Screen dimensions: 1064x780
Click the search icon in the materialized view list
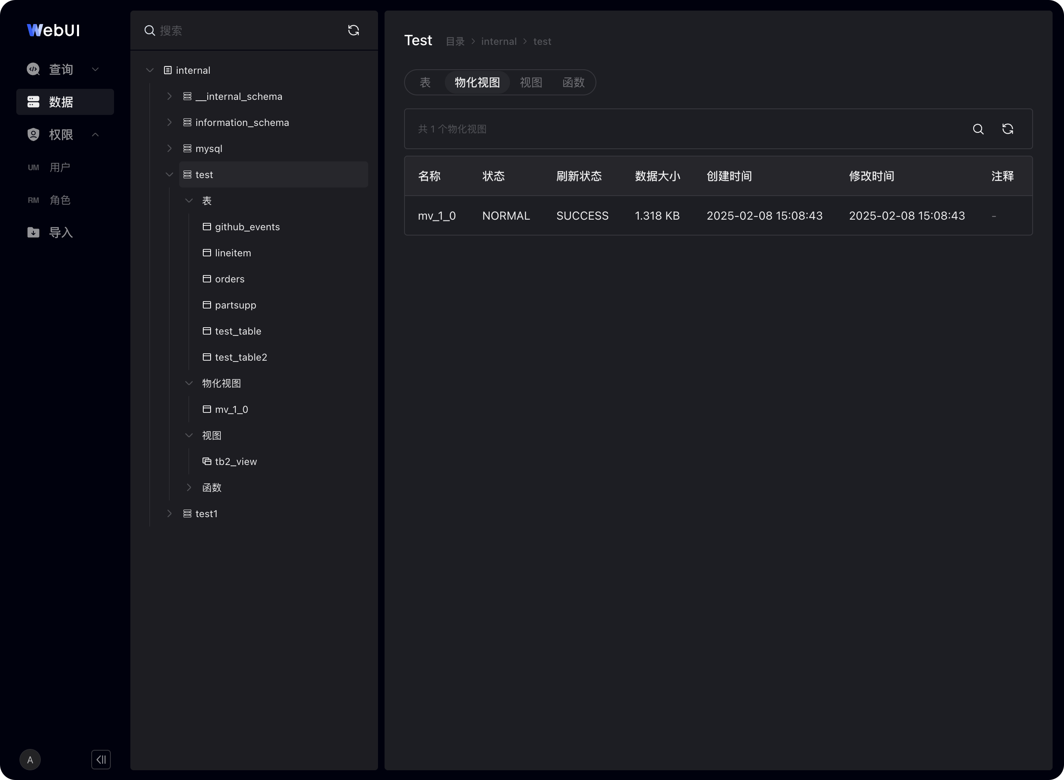pos(978,129)
